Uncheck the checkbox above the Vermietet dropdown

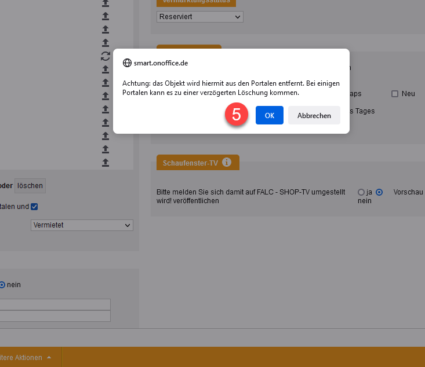34,207
